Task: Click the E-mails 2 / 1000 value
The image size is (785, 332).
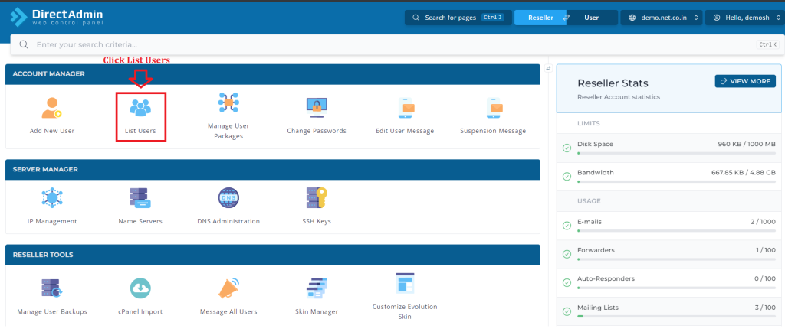Action: (763, 221)
